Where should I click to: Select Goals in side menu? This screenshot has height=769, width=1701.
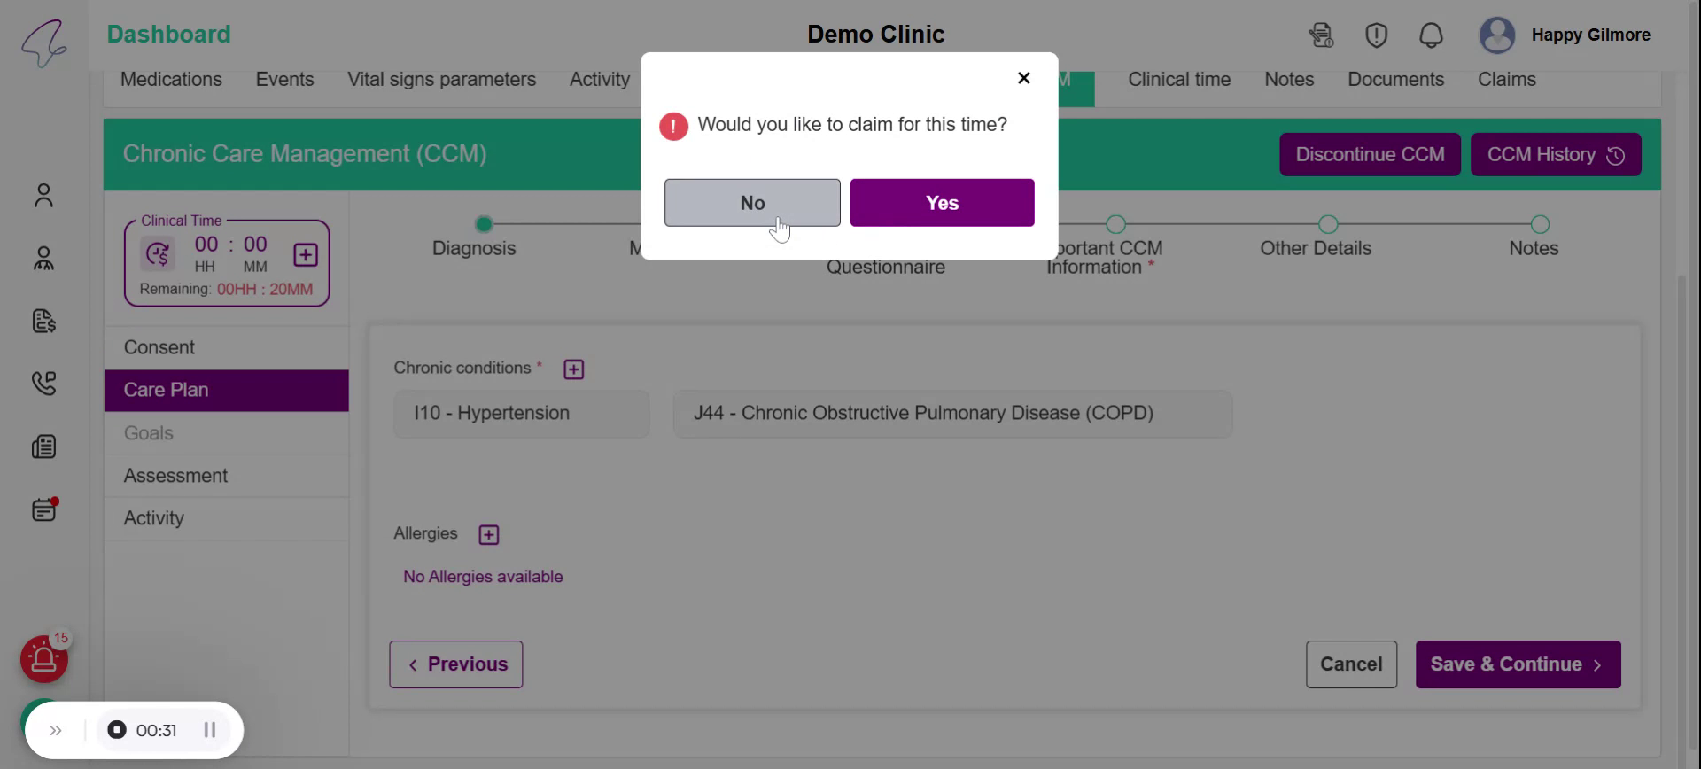227,433
